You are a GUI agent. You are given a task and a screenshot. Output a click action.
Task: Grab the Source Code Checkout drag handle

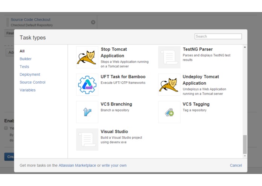[8, 22]
